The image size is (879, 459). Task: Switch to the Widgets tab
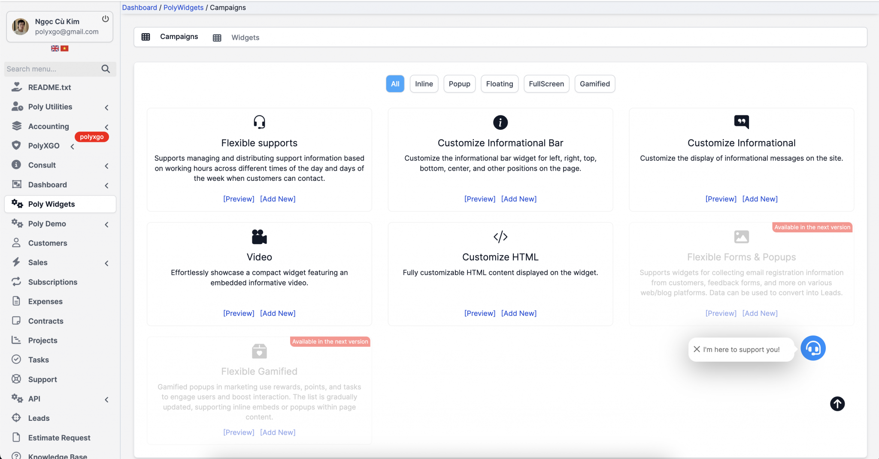tap(245, 37)
